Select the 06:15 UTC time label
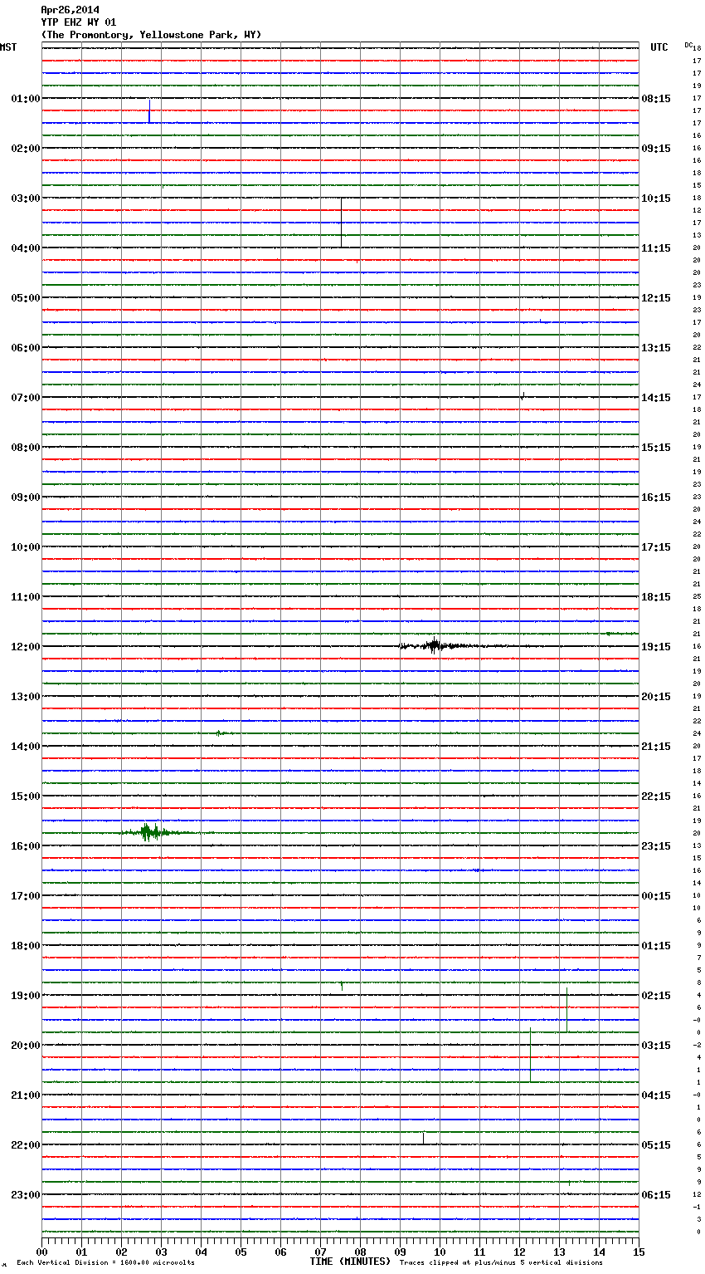This screenshot has height=1274, width=705. 656,1195
